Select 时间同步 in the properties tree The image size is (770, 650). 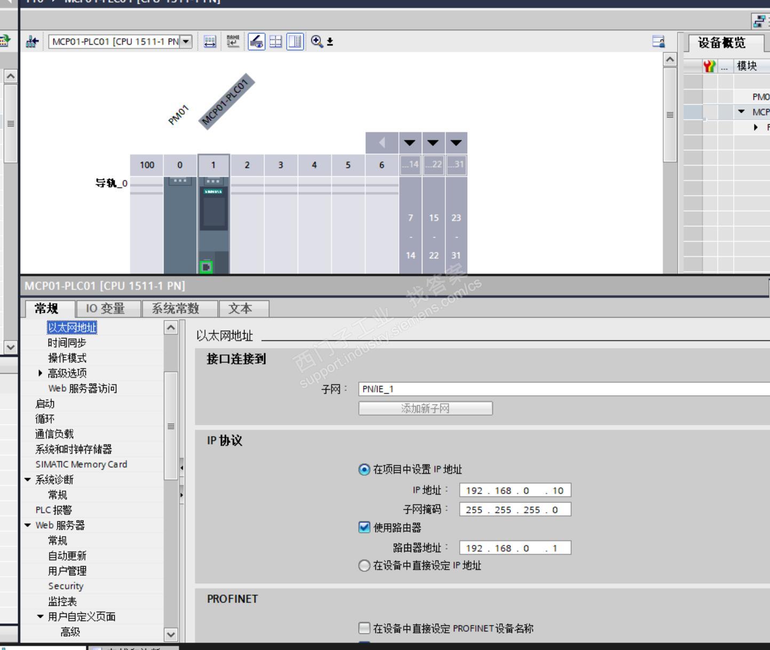tap(67, 343)
